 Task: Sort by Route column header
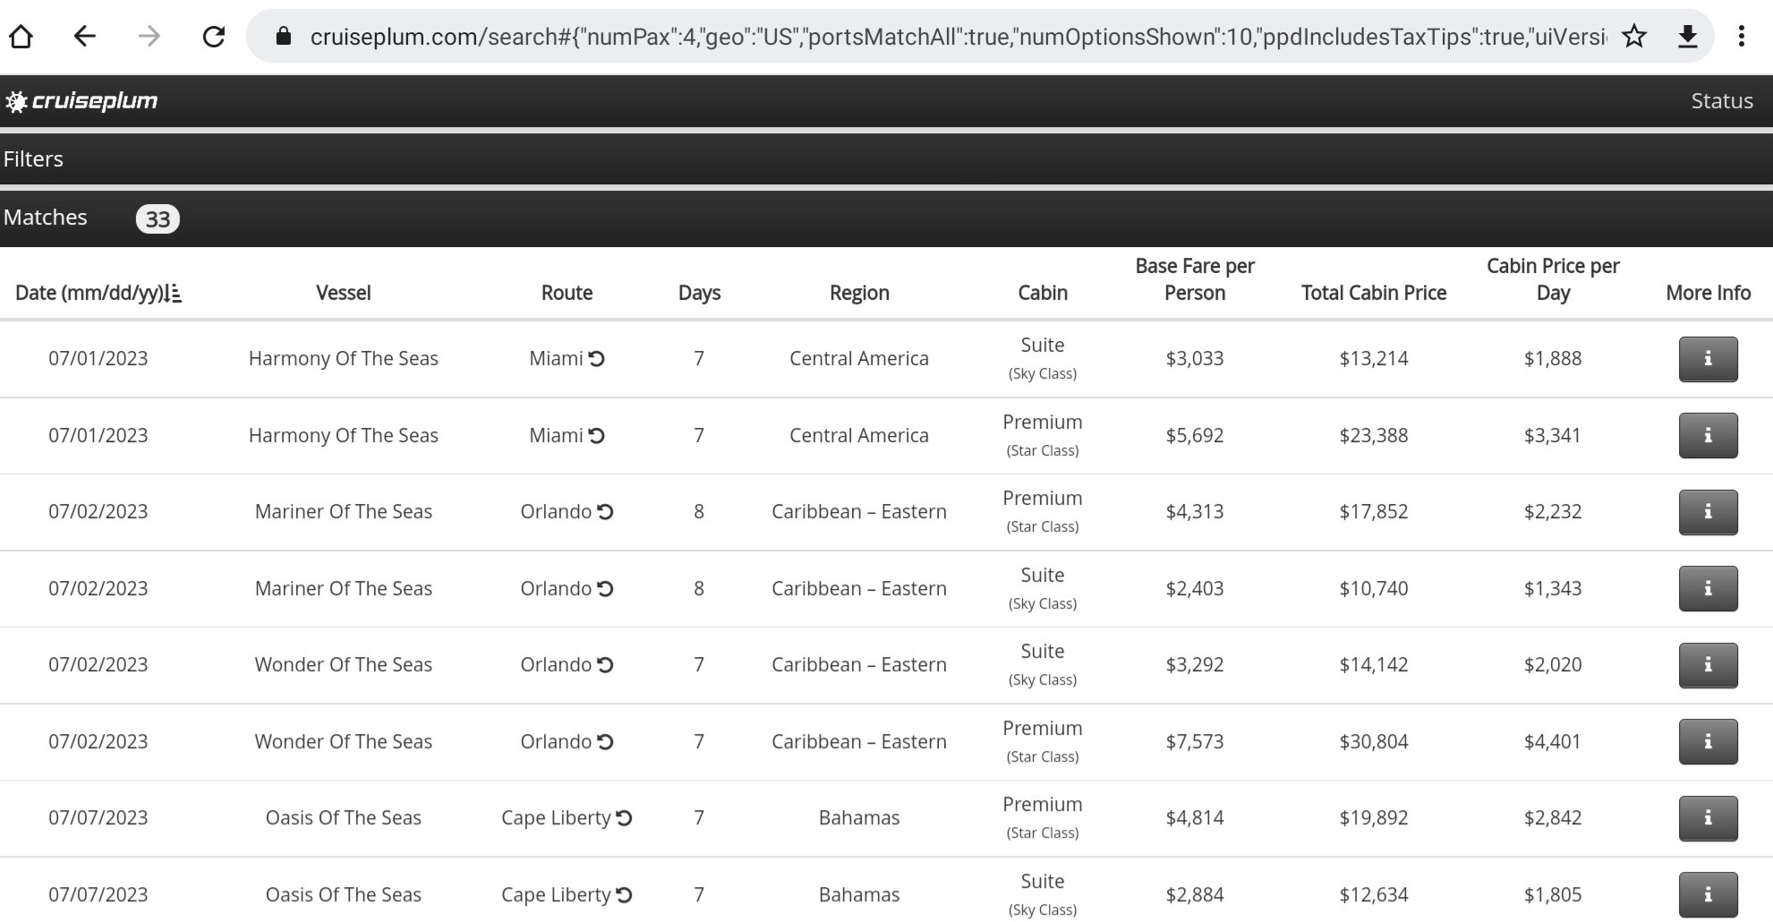pyautogui.click(x=567, y=293)
